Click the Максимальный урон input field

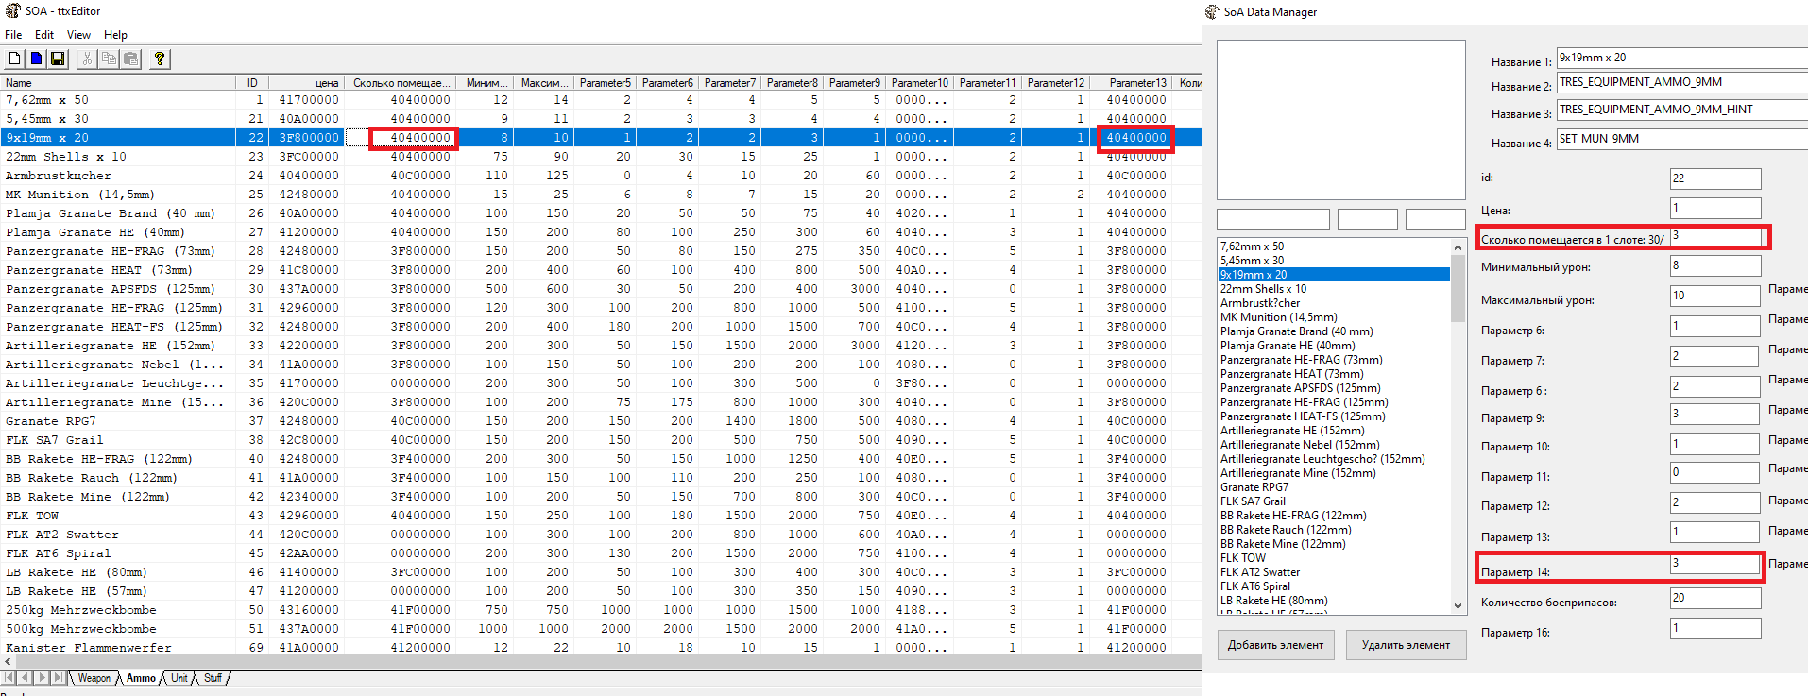[1715, 296]
